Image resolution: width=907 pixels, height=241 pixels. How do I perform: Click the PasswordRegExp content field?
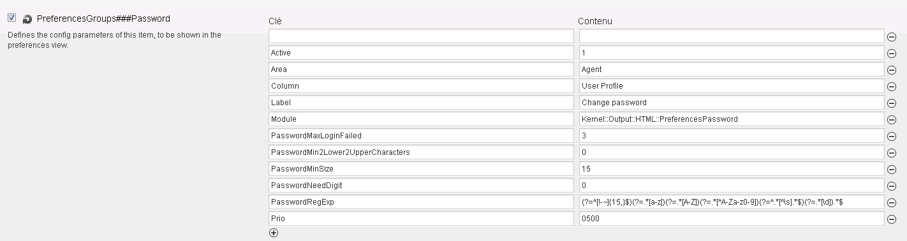point(732,202)
